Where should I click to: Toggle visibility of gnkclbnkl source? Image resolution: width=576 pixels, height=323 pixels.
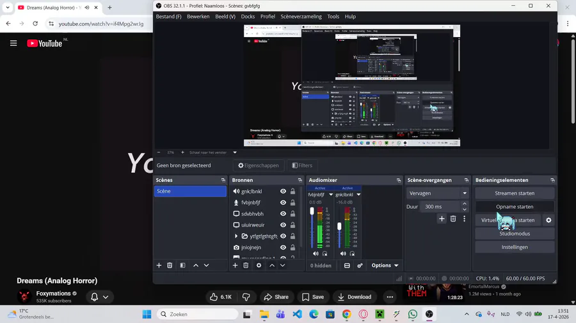[x=283, y=191]
